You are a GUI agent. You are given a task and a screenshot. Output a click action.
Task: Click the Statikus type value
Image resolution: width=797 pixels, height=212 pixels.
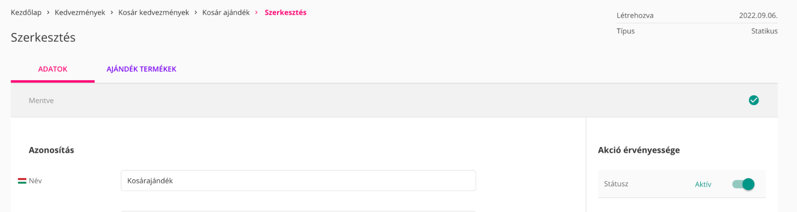[764, 31]
